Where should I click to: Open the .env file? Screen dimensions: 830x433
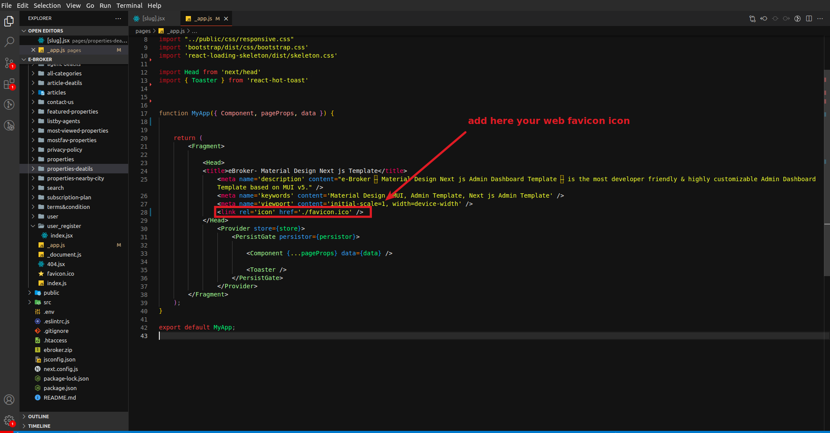coord(74,312)
